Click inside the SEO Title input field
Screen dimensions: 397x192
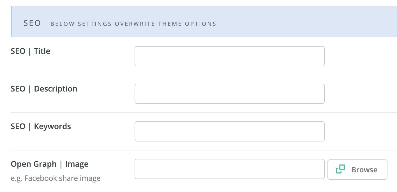(x=229, y=56)
